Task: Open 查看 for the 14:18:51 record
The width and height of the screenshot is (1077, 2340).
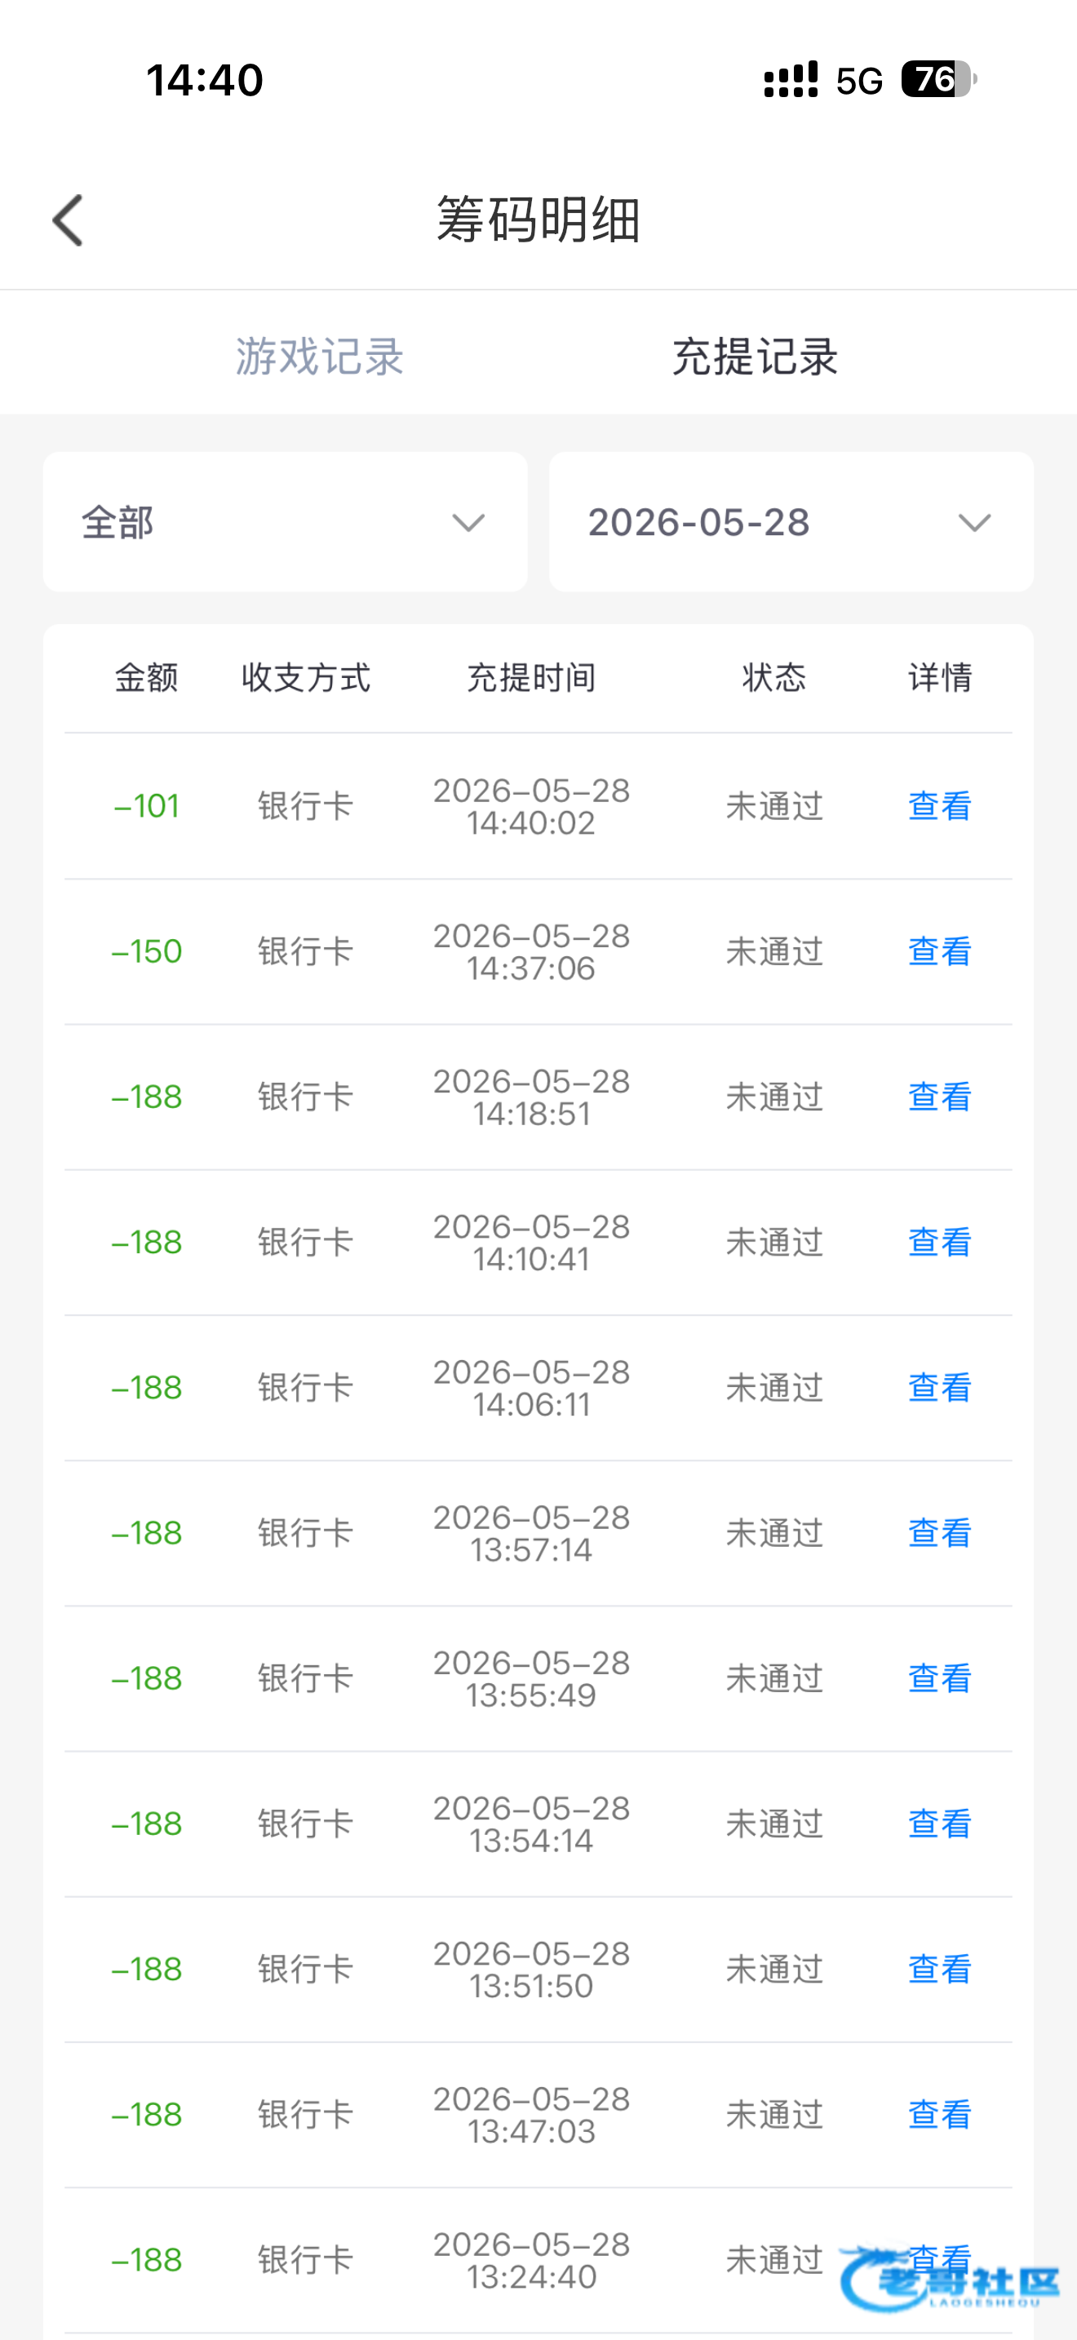Action: click(940, 1097)
